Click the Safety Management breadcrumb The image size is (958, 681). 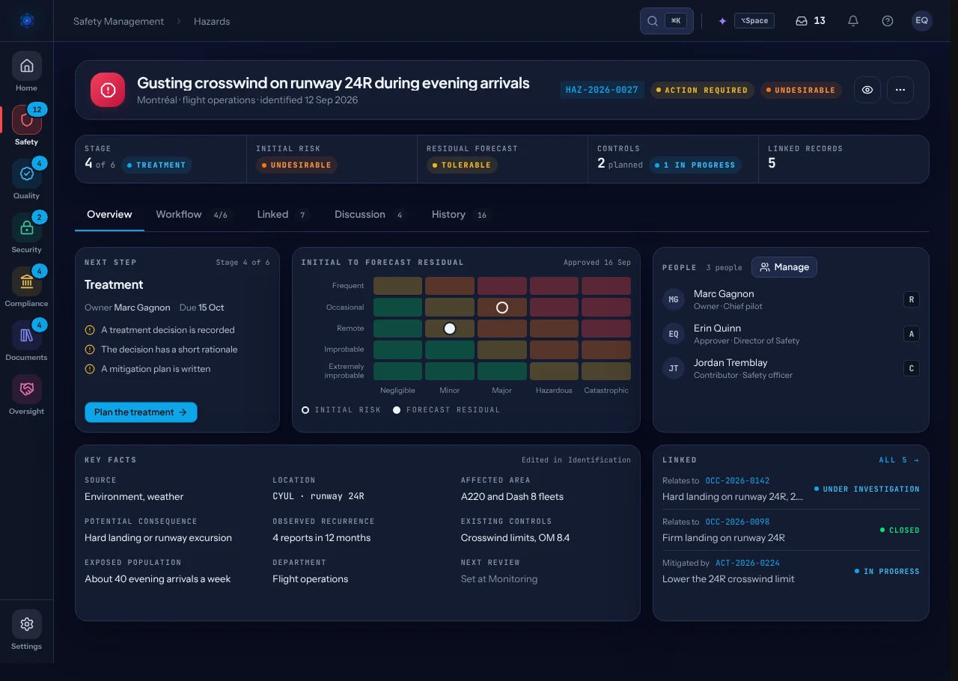point(118,21)
